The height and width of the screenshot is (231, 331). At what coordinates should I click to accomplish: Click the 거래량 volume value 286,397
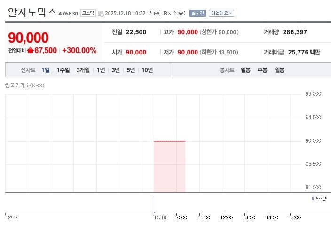click(295, 32)
